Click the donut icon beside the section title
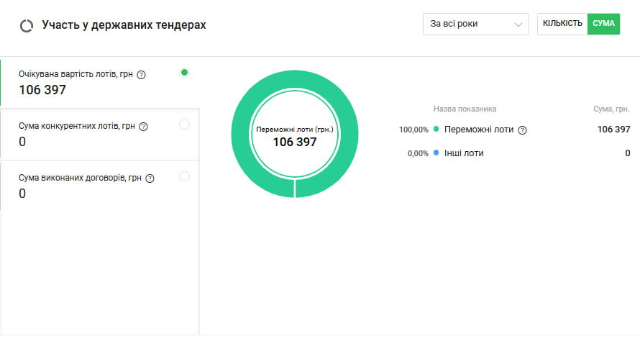 [27, 25]
